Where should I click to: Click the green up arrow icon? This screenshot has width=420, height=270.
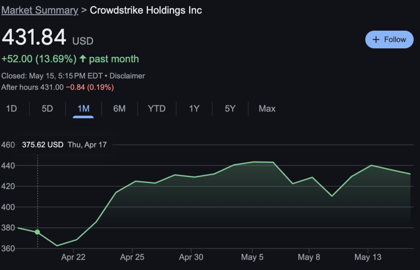click(83, 59)
